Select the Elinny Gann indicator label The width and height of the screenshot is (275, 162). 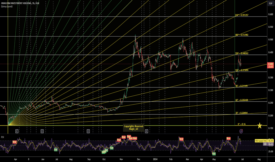(7, 6)
